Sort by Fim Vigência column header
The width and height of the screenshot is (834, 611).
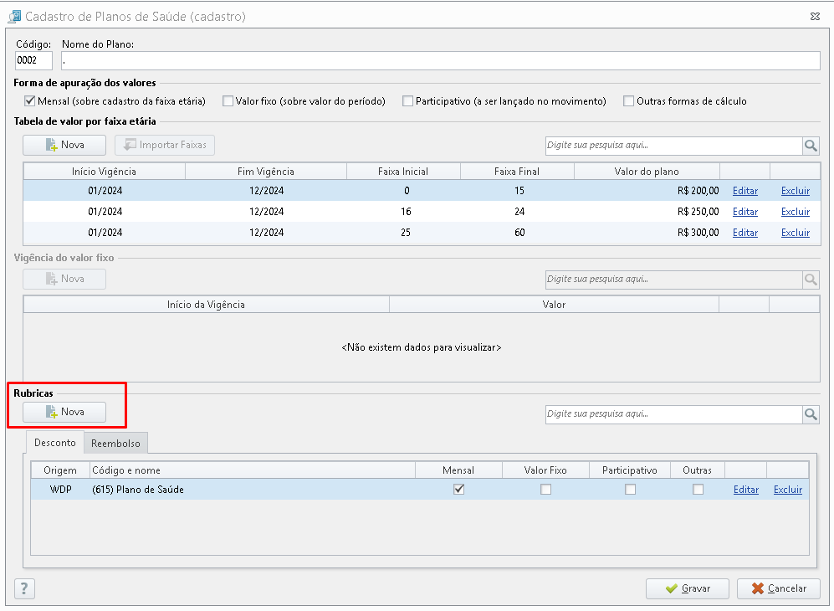pyautogui.click(x=266, y=172)
